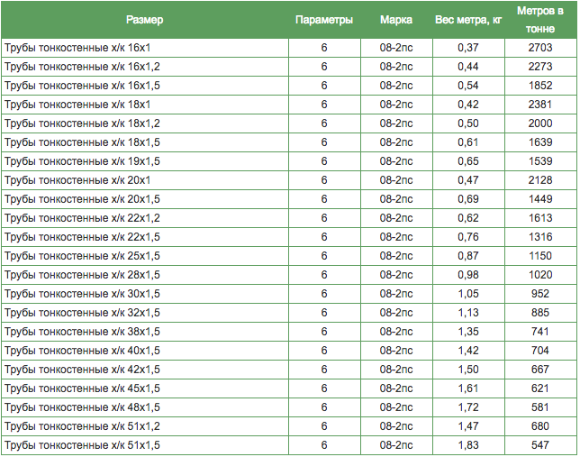Select row Трубы тонкостенные х/к 18х1,5

[x=289, y=142]
